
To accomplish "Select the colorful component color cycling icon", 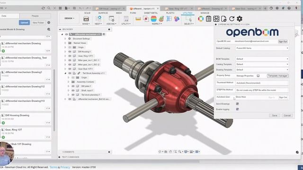I will (177, 19).
